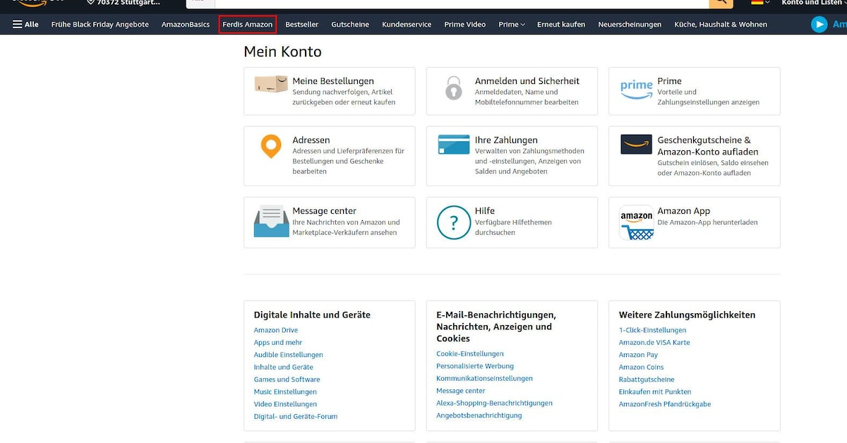The width and height of the screenshot is (847, 443).
Task: Open Bestseller from the navigation bar
Action: [x=301, y=25]
